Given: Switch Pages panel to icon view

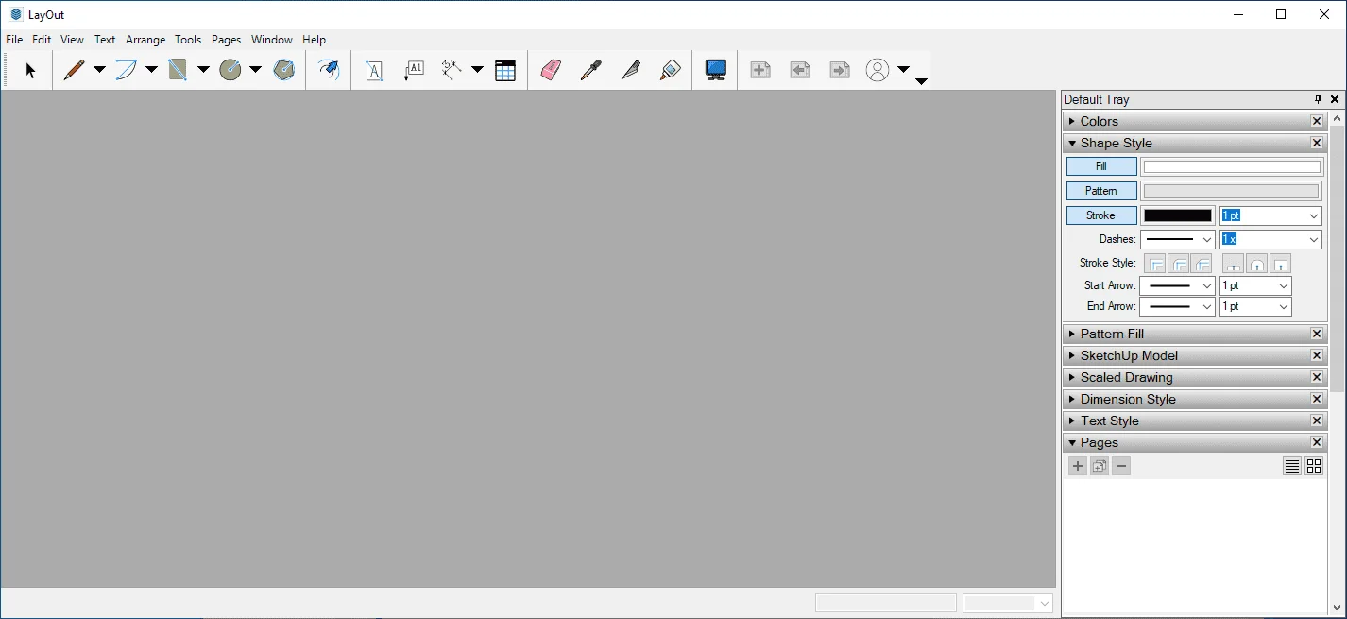Looking at the screenshot, I should click(1314, 466).
